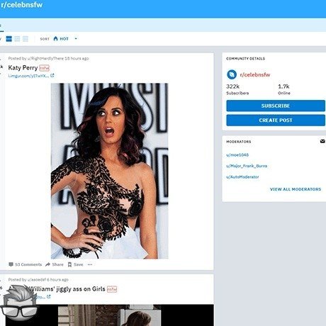Click the dropdown arrow beside Hot
Image resolution: width=326 pixels, height=326 pixels.
(76, 38)
